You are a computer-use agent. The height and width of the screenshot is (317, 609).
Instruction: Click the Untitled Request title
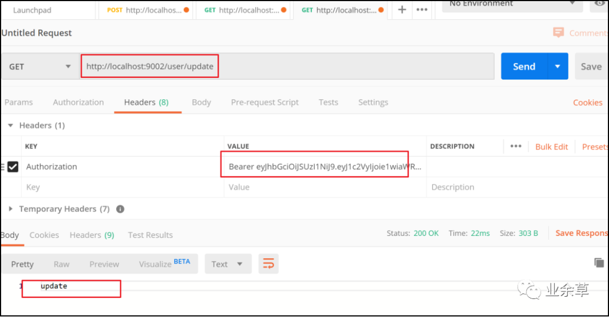37,33
